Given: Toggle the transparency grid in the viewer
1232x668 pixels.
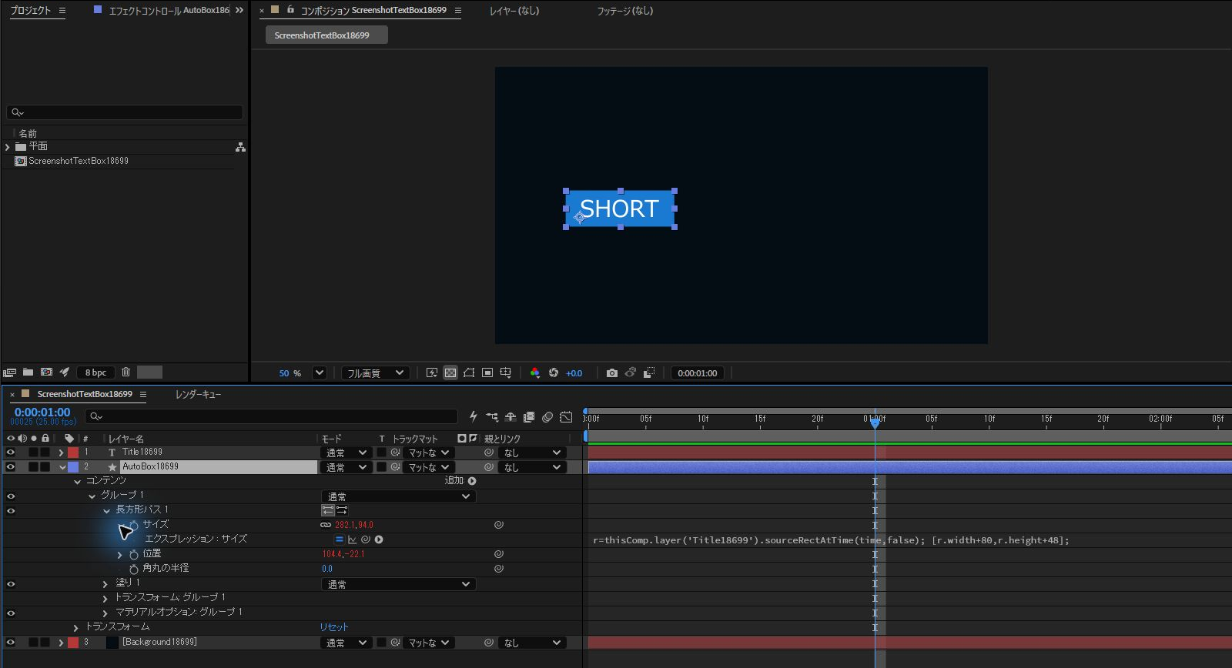Looking at the screenshot, I should tap(450, 373).
